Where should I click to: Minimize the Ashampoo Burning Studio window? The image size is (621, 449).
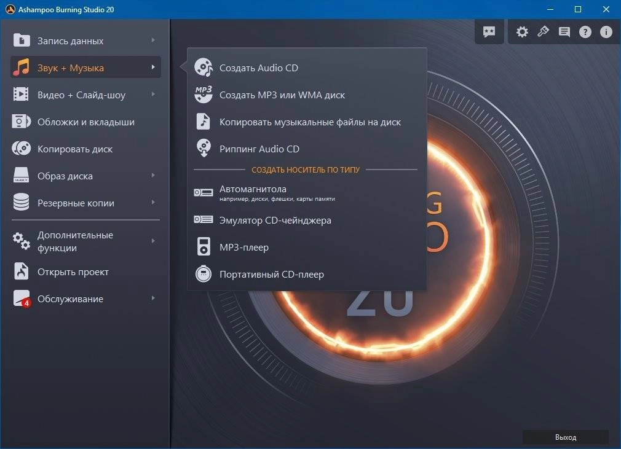click(x=550, y=9)
